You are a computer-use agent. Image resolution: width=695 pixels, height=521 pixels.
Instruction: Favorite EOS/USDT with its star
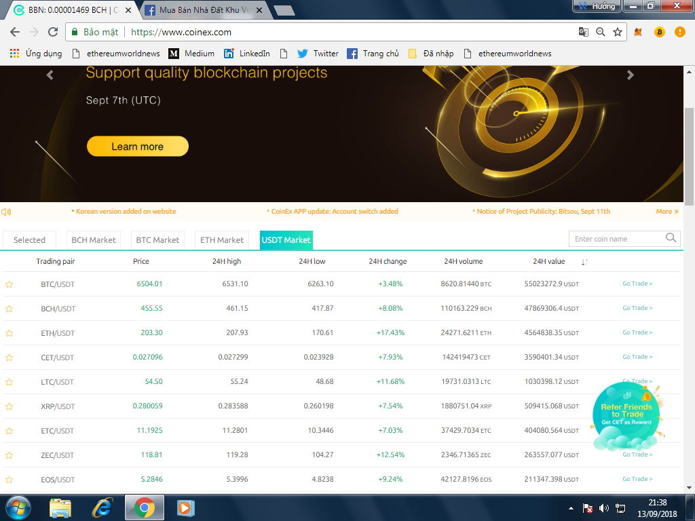(x=10, y=480)
